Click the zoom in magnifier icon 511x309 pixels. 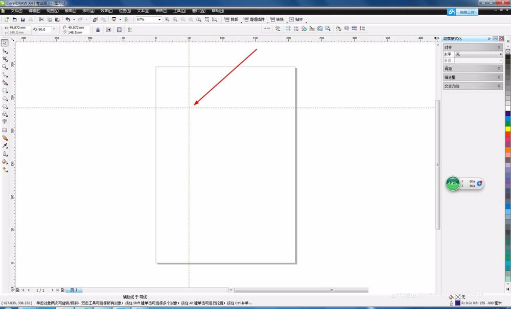click(167, 19)
